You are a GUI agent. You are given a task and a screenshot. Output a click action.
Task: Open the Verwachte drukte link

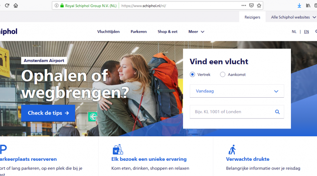247,159
